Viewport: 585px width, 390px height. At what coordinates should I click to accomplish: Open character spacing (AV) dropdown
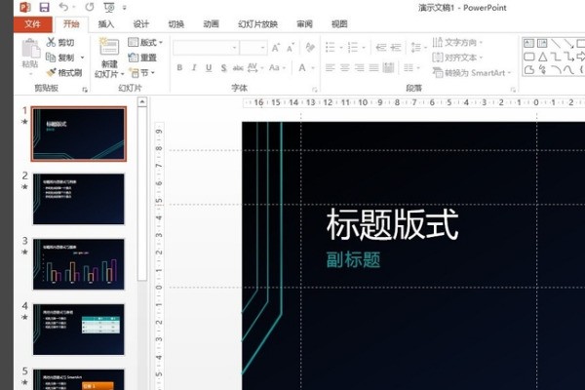pyautogui.click(x=255, y=67)
